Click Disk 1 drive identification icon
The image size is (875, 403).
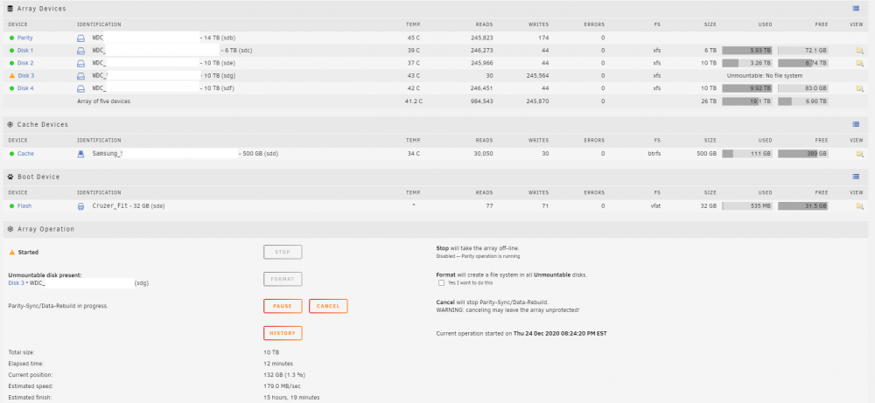pyautogui.click(x=80, y=50)
